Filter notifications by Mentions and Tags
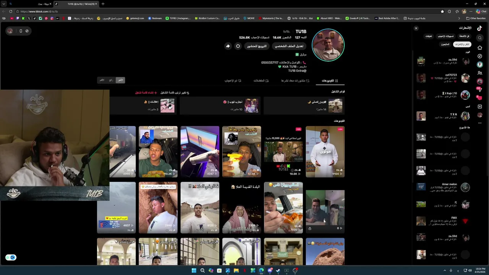489x275 pixels. [462, 44]
